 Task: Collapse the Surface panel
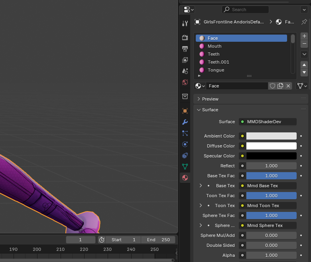pos(251,110)
